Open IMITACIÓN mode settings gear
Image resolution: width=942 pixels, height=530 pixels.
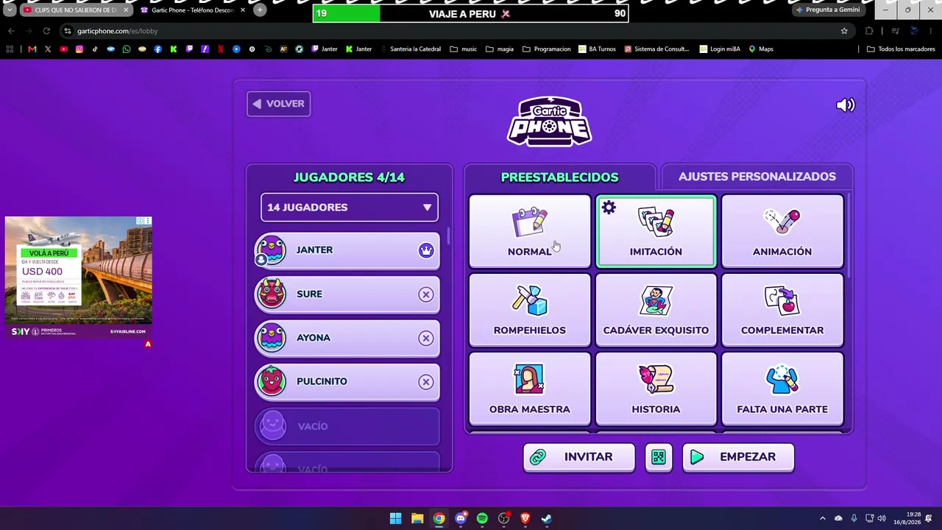[609, 208]
